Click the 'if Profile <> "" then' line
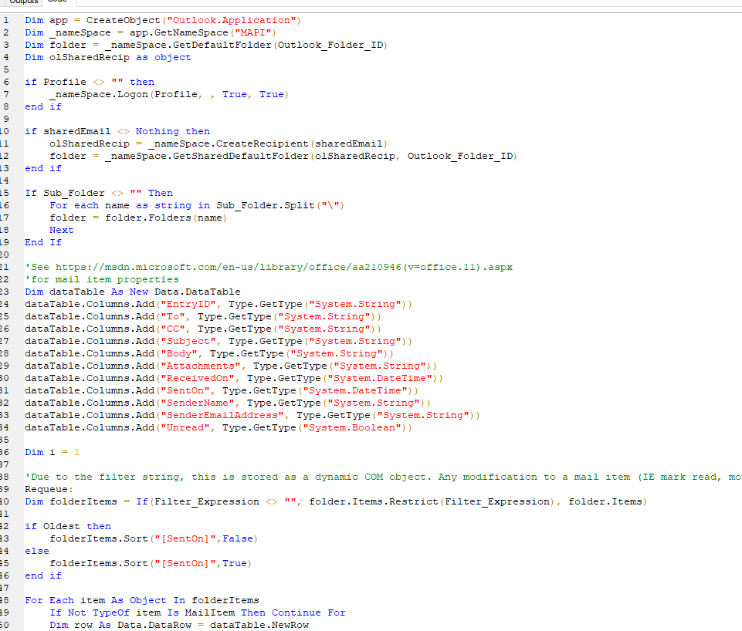The image size is (742, 631). pos(90,82)
